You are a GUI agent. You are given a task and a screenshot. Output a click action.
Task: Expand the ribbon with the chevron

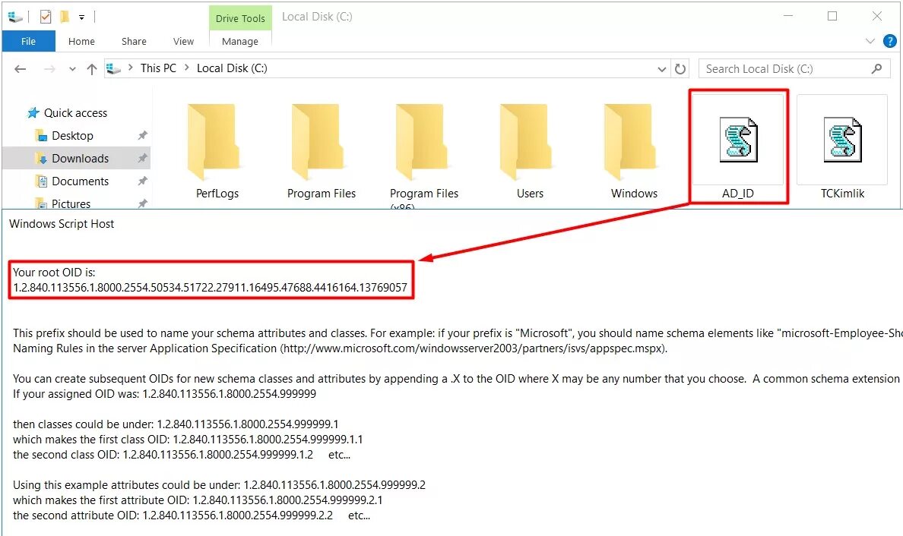[x=870, y=41]
